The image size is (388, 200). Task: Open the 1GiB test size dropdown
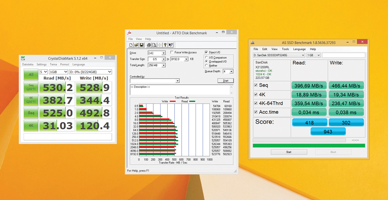[58, 72]
